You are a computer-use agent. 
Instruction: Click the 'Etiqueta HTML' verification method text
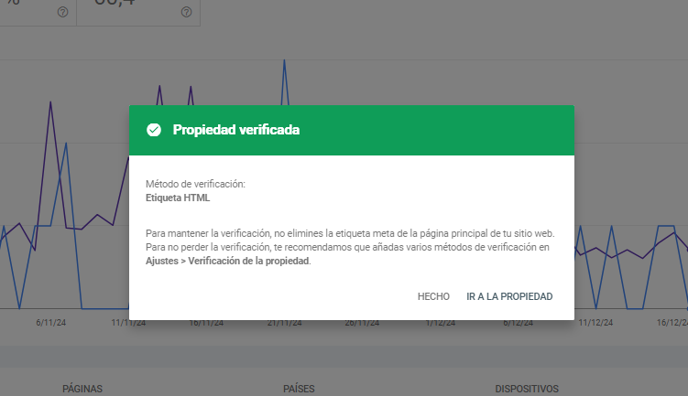[x=178, y=198]
